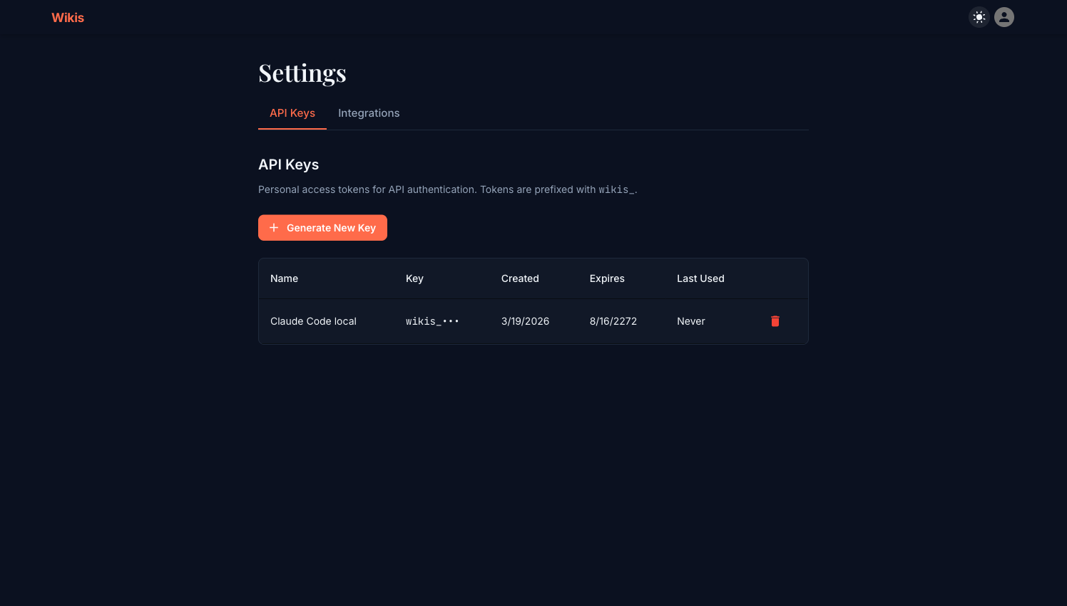Image resolution: width=1067 pixels, height=606 pixels.
Task: Click the Settings page heading
Action: tap(302, 73)
